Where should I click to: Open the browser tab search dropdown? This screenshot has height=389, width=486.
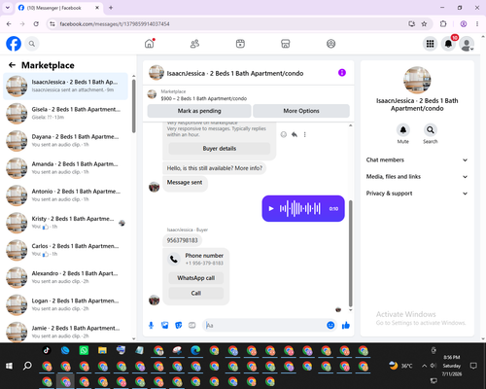point(8,8)
